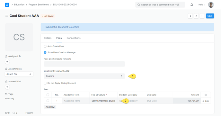221x116 pixels.
Task: Focus the search command bar
Action: (x=160, y=4)
